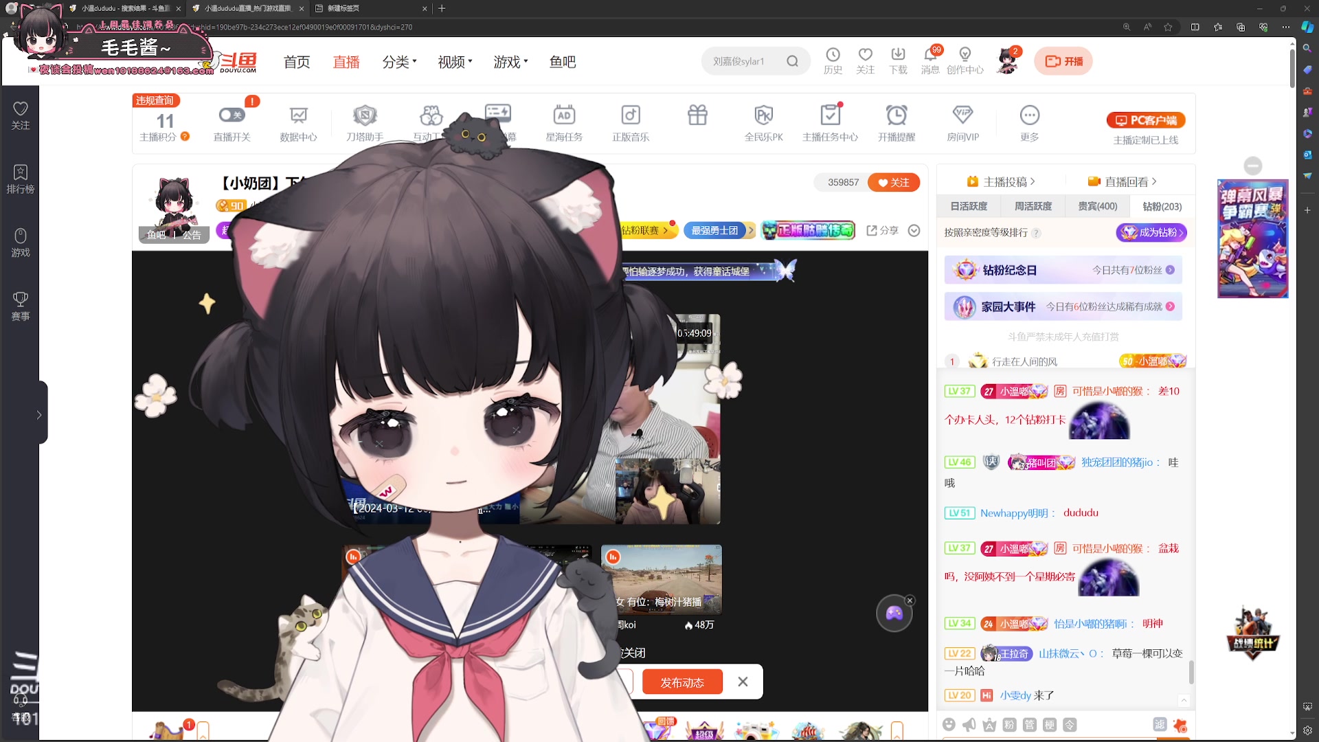Toggle the chat filter 滤 icon
This screenshot has width=1319, height=742.
(x=1159, y=724)
